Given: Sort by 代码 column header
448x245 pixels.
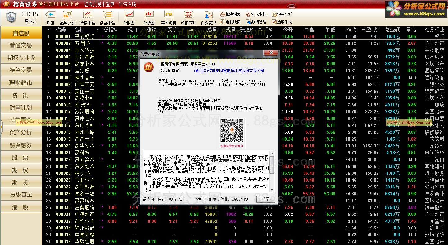Looking at the screenshot, I should click(61, 30).
